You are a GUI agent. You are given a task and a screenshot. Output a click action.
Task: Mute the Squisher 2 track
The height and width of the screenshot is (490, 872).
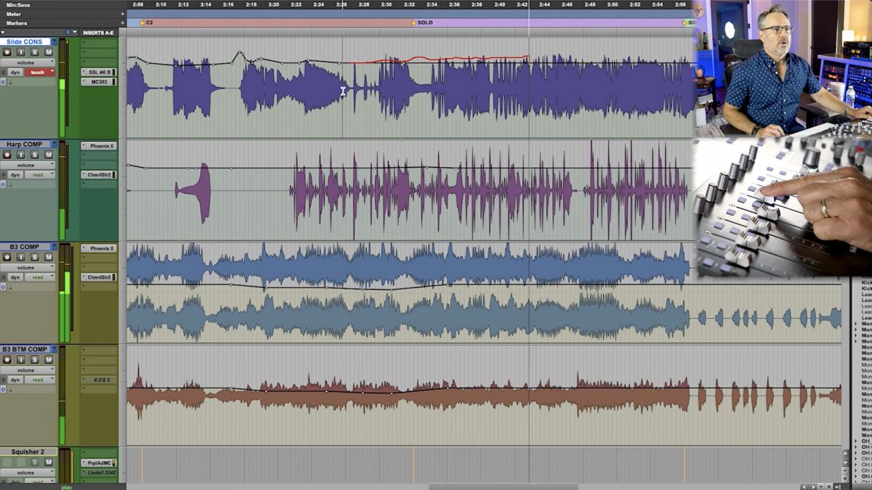point(49,462)
